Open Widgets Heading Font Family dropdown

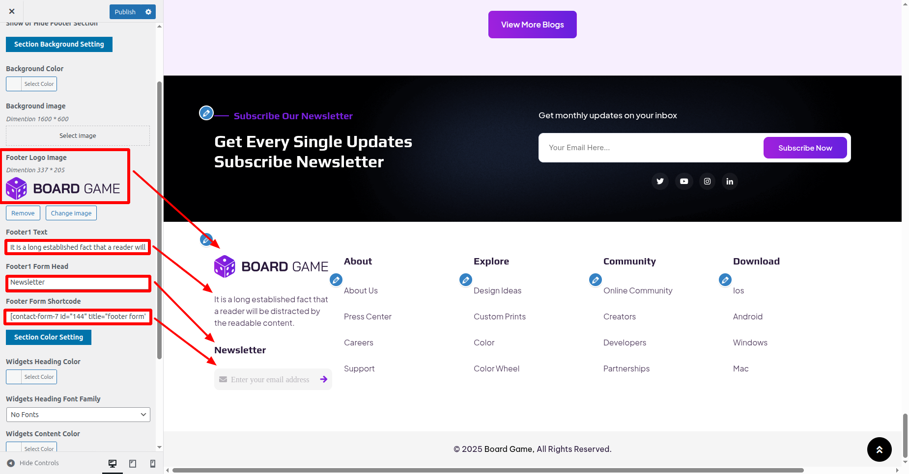point(78,415)
